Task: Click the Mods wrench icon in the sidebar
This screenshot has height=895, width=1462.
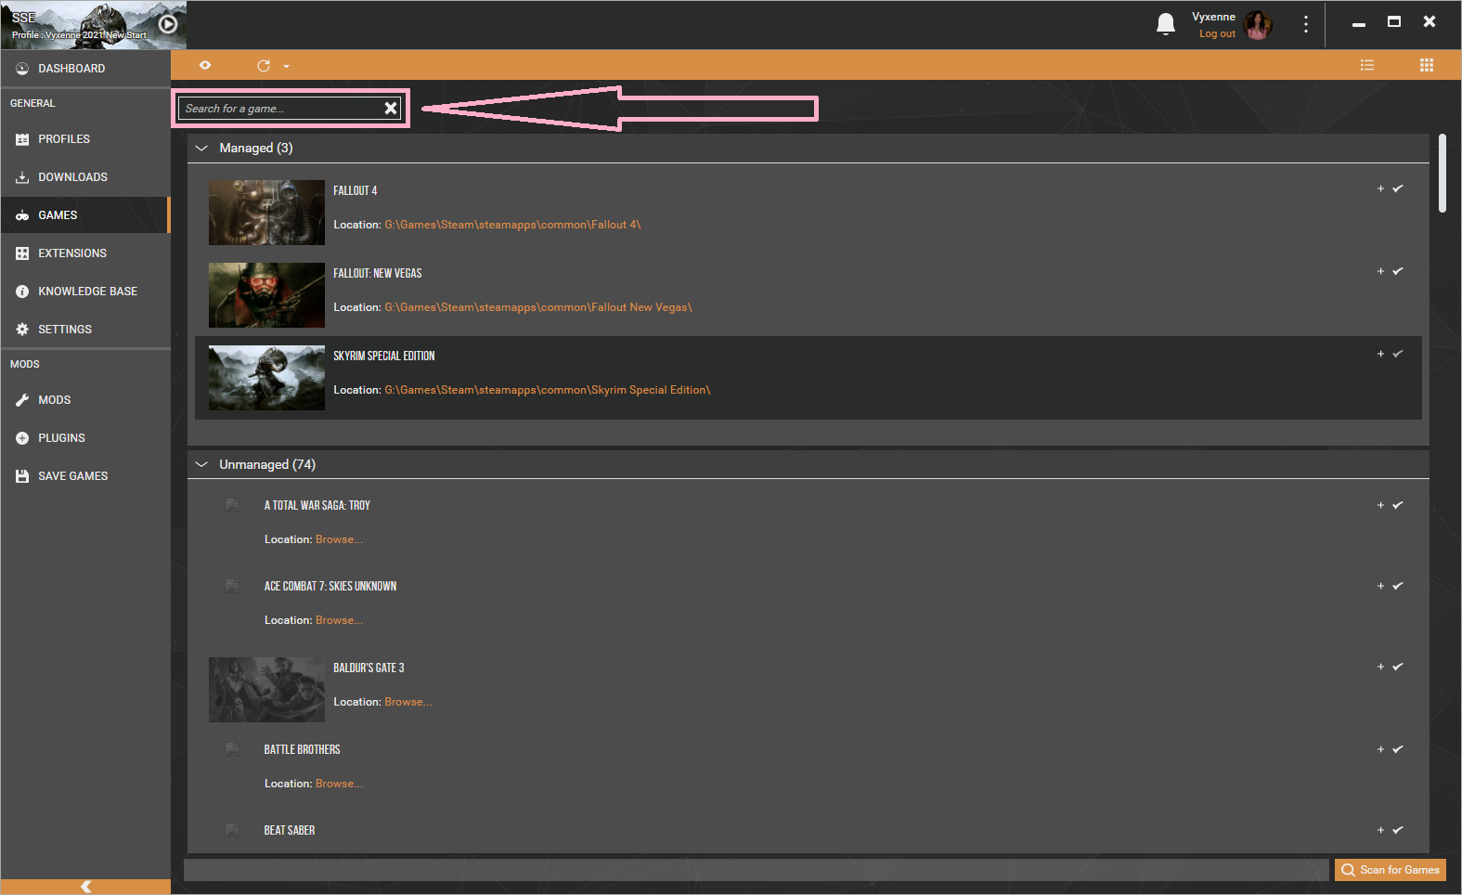Action: [22, 400]
